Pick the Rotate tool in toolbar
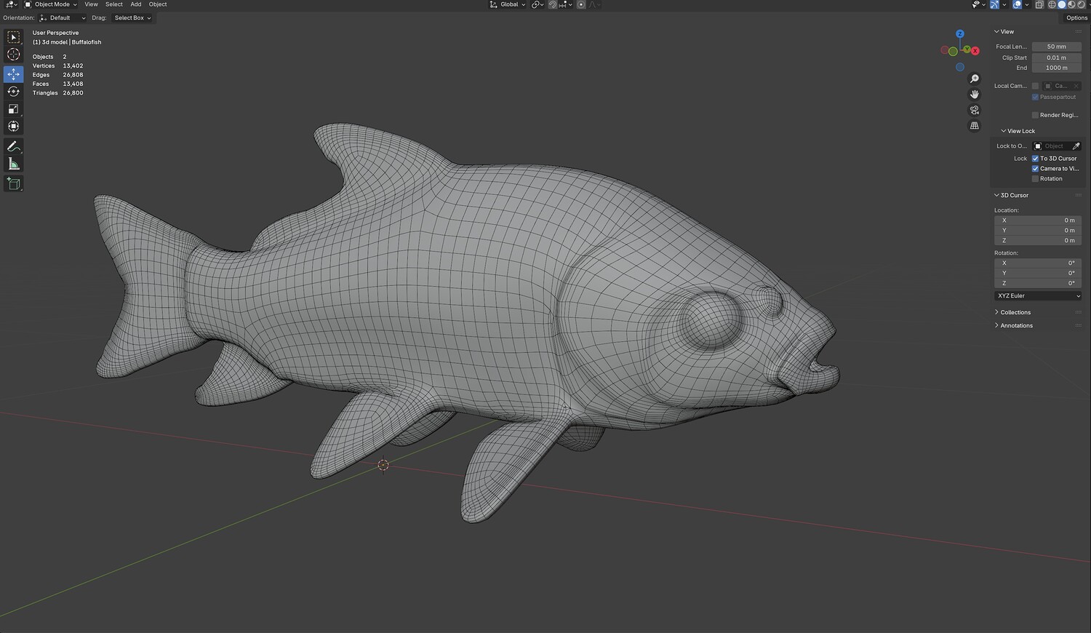 coord(13,92)
